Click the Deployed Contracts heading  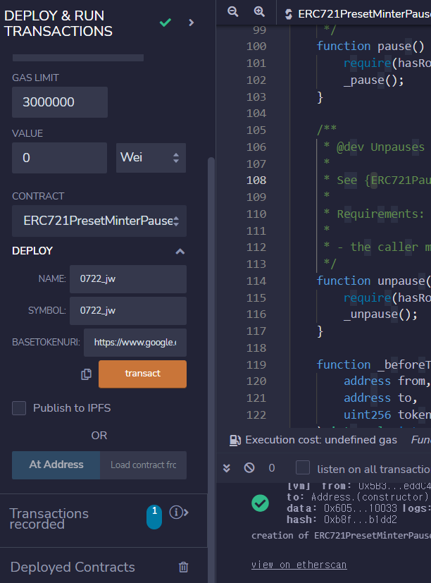coord(73,567)
